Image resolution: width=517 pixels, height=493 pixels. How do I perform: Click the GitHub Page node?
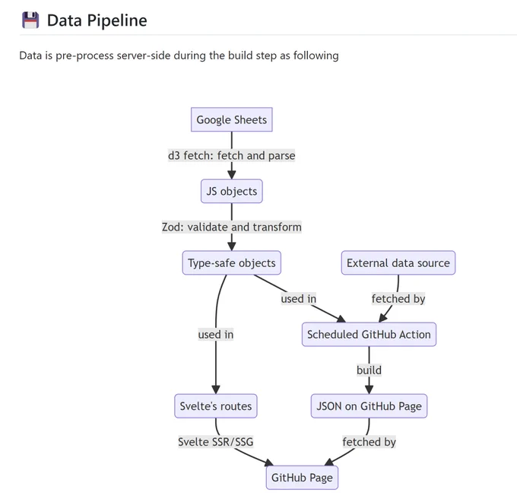(302, 478)
